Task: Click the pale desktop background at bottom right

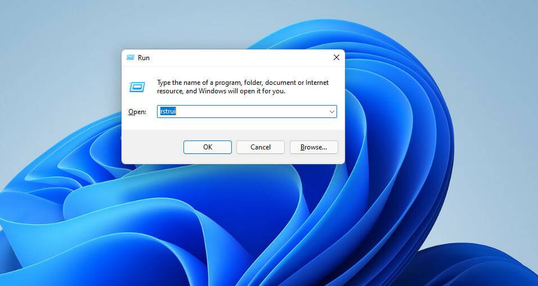Action: click(497, 206)
